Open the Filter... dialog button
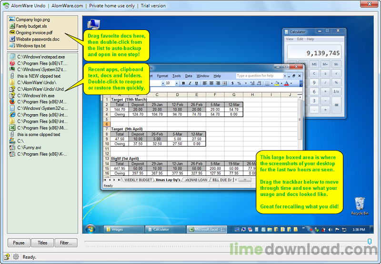 [66, 243]
